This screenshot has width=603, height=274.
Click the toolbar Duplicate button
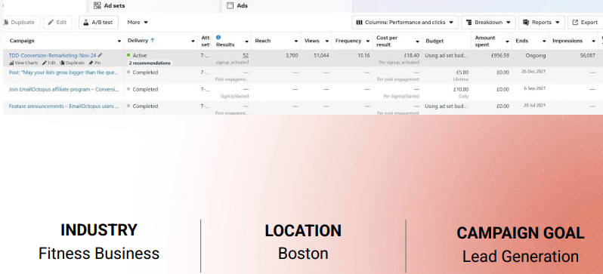click(20, 23)
